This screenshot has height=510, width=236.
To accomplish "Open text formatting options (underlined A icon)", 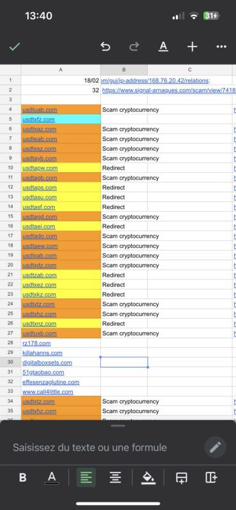I will 163,47.
